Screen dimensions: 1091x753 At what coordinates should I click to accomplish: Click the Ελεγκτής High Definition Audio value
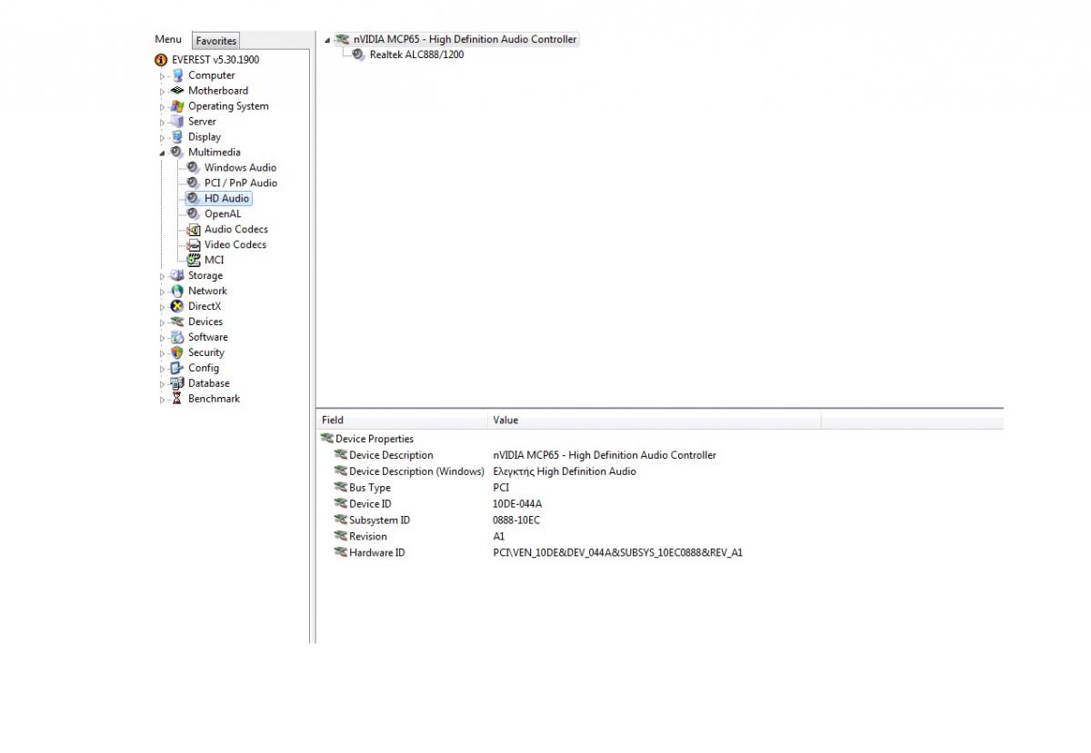point(565,471)
